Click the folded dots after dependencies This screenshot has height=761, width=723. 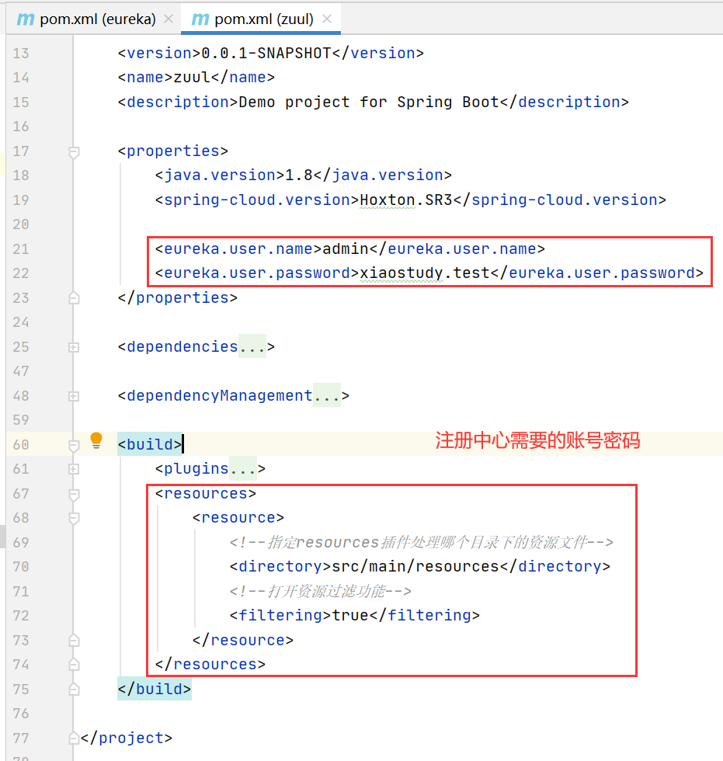coord(252,346)
